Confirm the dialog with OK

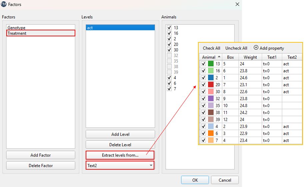coord(195,180)
